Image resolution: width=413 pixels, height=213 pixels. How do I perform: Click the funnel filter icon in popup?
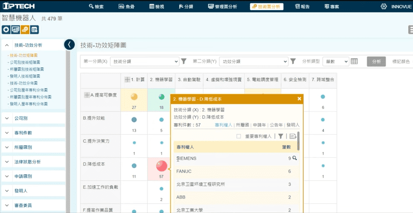click(281, 137)
